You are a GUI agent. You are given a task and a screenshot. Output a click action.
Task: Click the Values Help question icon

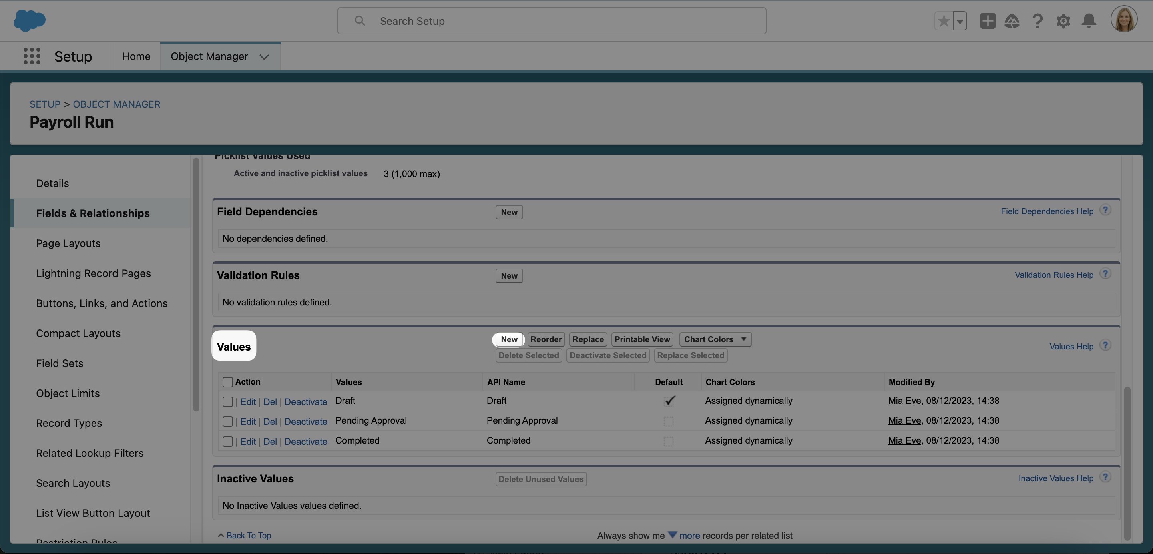tap(1105, 345)
